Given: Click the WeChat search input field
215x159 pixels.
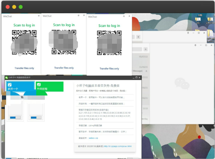Looking at the screenshot, I should pyautogui.click(x=136, y=49).
